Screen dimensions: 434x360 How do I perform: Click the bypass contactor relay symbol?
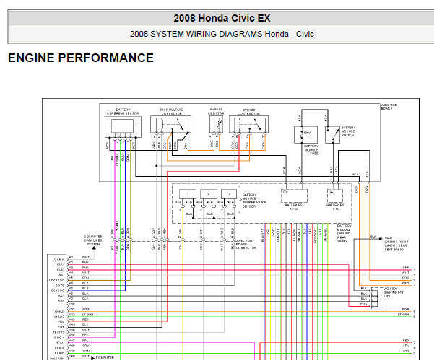[x=248, y=124]
